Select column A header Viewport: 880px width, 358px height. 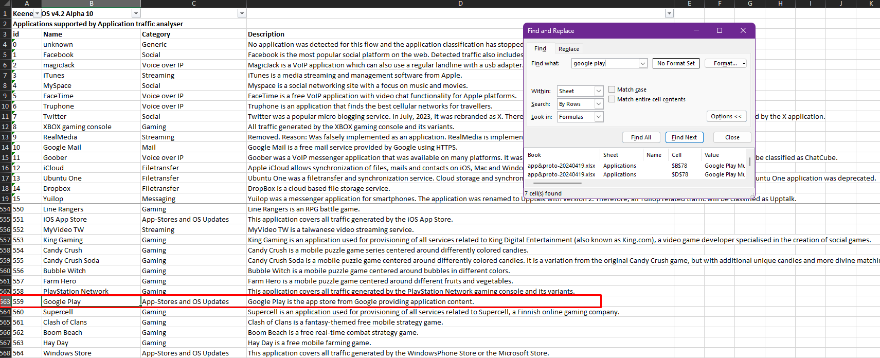click(x=27, y=4)
